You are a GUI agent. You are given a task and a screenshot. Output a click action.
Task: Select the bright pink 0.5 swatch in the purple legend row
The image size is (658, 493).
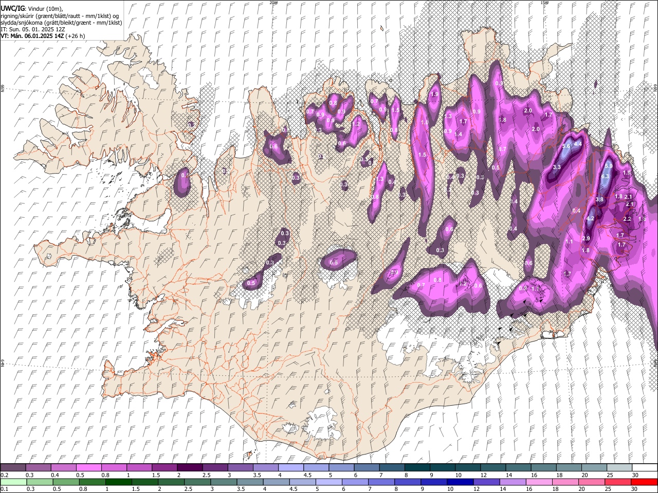88,467
